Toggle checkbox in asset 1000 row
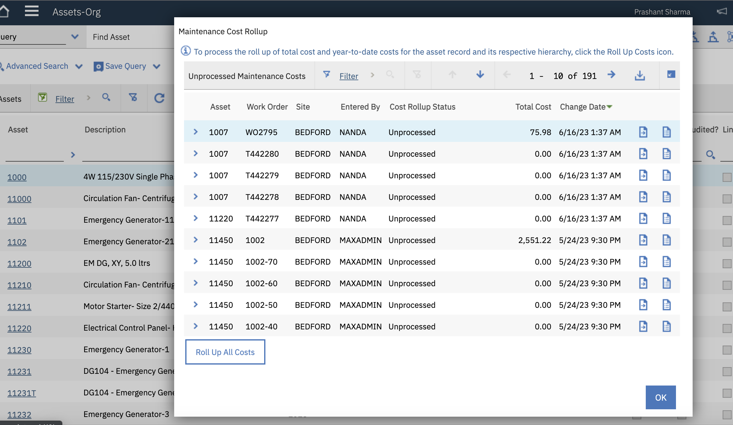Screen dimensions: 733x425 [x=727, y=177]
